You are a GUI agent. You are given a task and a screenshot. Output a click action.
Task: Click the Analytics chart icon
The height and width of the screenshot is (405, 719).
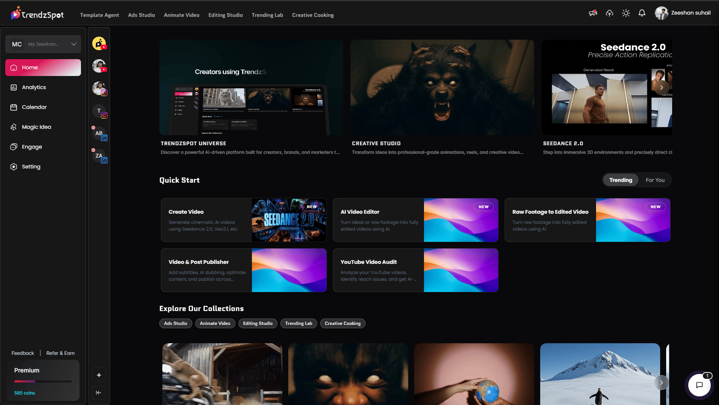click(x=13, y=87)
